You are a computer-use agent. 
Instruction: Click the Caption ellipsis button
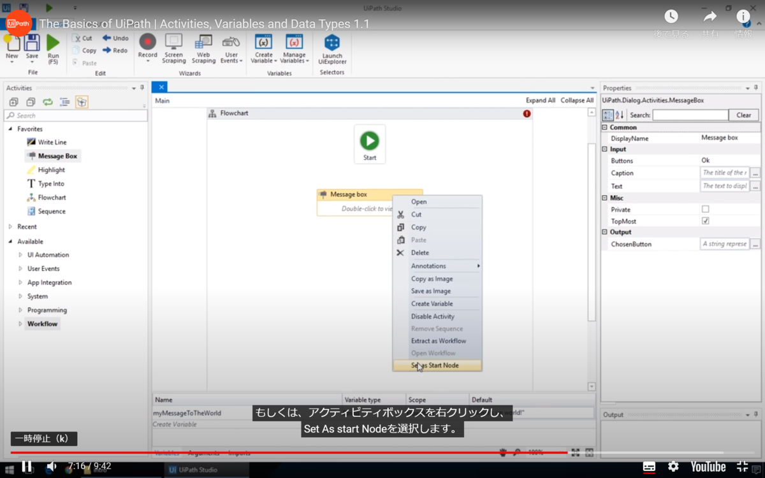pos(755,173)
